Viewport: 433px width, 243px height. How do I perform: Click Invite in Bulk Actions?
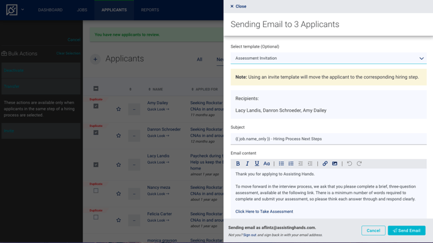[x=41, y=131]
